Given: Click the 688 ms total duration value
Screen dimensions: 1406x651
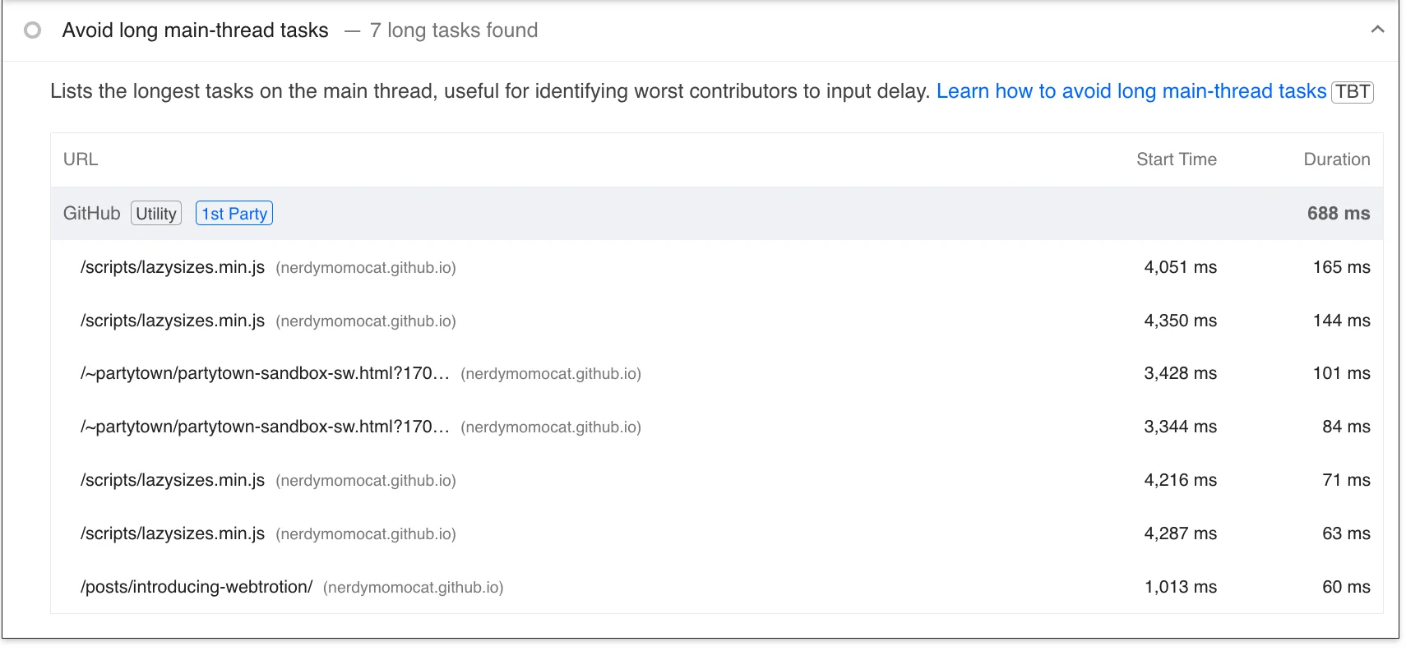Looking at the screenshot, I should 1338,214.
